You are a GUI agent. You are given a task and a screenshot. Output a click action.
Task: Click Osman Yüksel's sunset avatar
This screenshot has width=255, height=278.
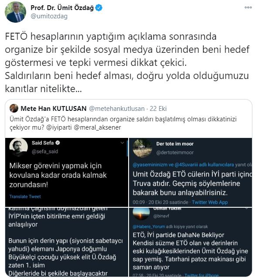[141, 214]
